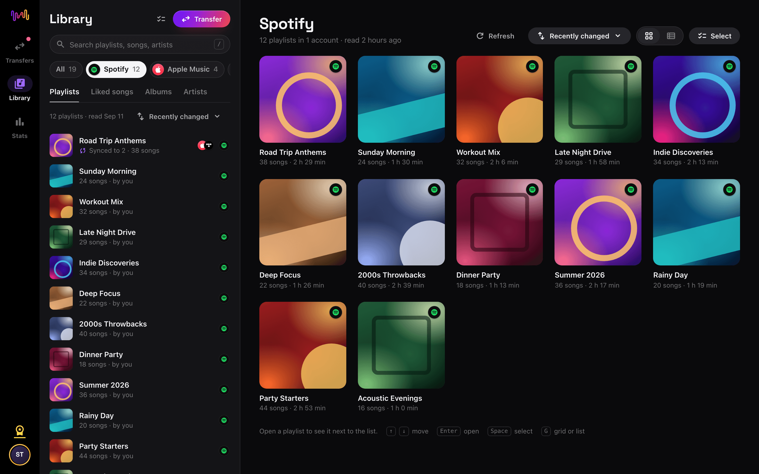Click the magnifier icon in search bar
The width and height of the screenshot is (759, 474).
(61, 45)
